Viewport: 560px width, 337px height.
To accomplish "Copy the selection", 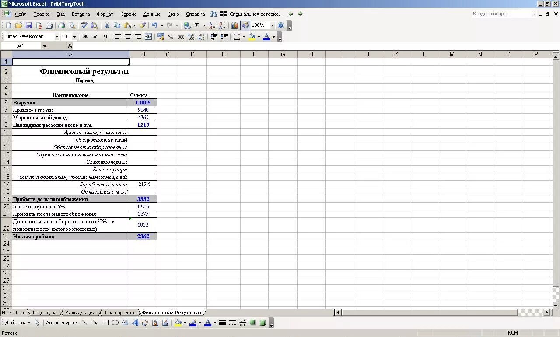I will 117,25.
